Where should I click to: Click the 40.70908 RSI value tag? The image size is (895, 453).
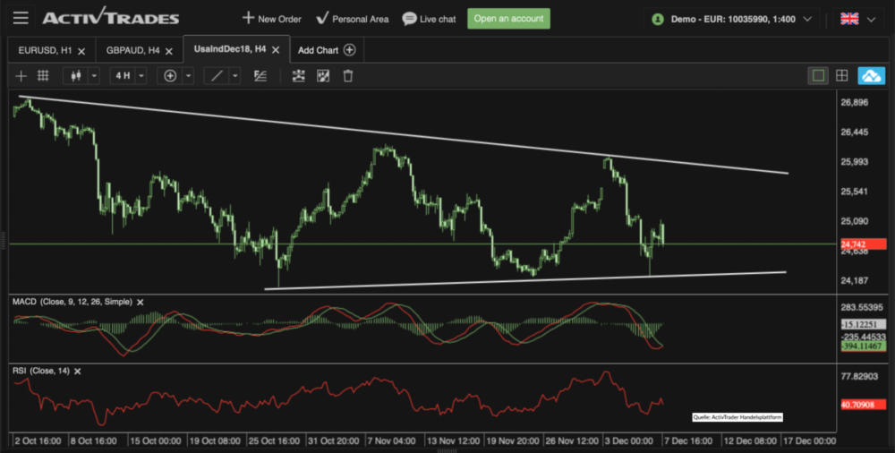tap(863, 405)
